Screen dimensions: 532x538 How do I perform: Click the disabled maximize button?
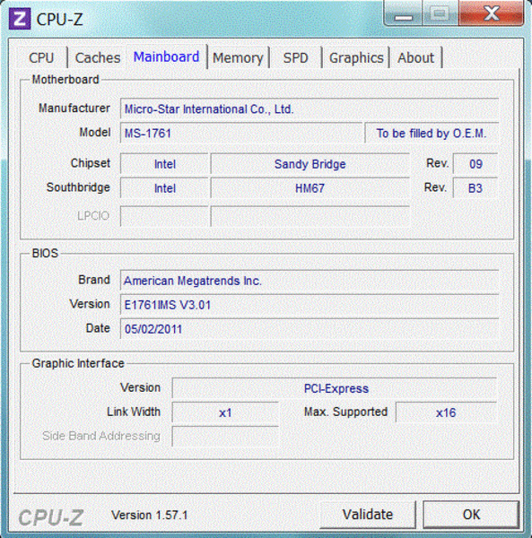pyautogui.click(x=440, y=13)
